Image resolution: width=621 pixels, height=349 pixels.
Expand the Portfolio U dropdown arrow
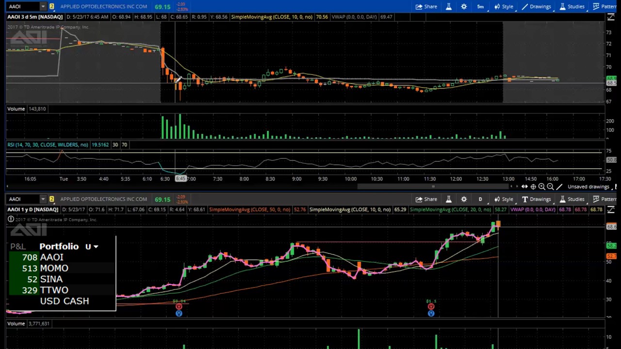96,247
